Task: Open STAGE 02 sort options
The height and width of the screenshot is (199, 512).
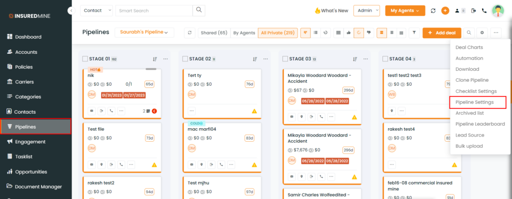Action: (254, 59)
